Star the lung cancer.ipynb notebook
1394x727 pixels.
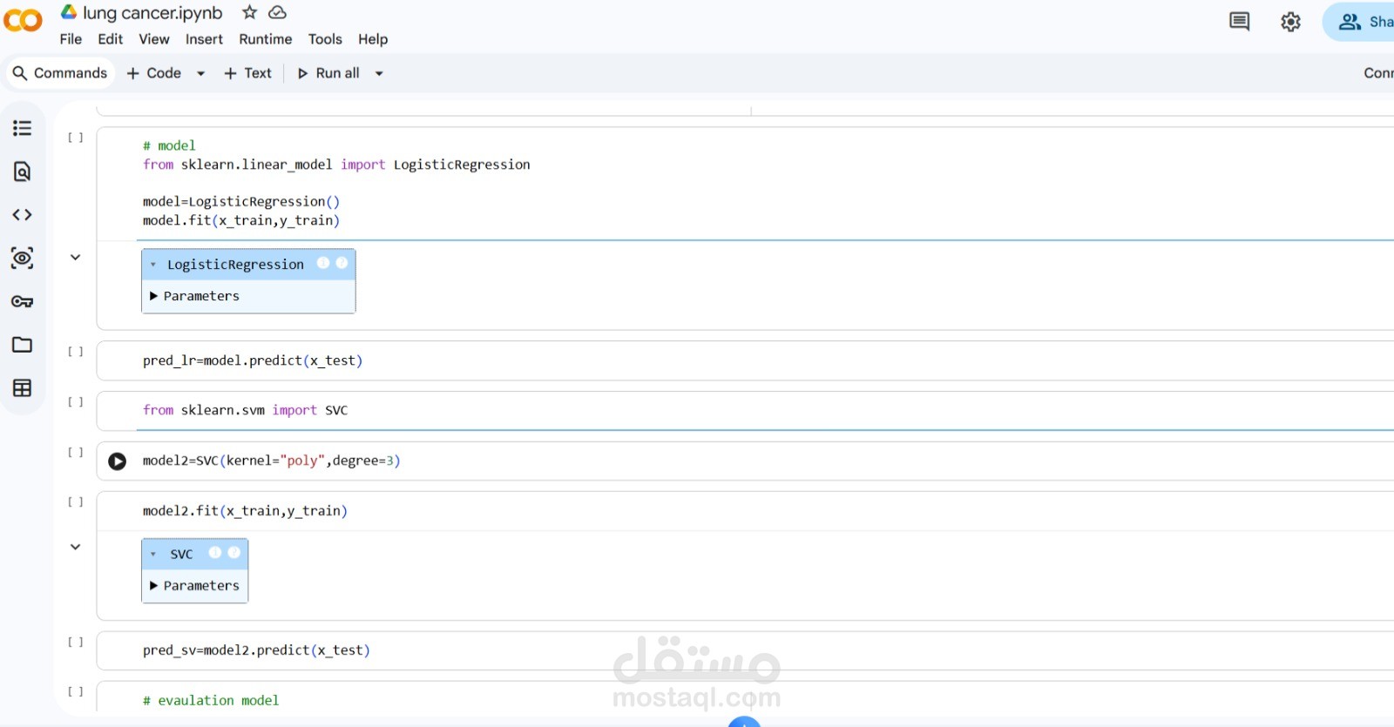click(x=250, y=12)
